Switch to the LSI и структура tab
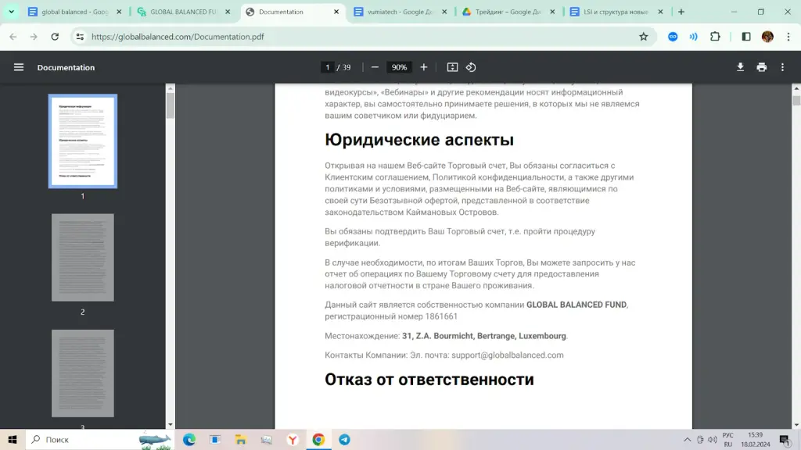 coord(616,12)
